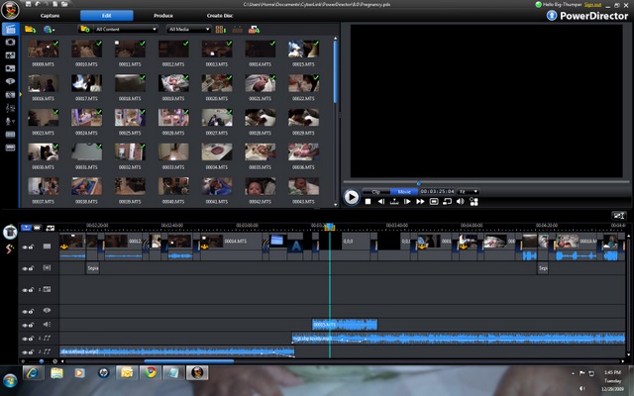Open the All Content dropdown
This screenshot has width=634, height=396.
(x=125, y=29)
